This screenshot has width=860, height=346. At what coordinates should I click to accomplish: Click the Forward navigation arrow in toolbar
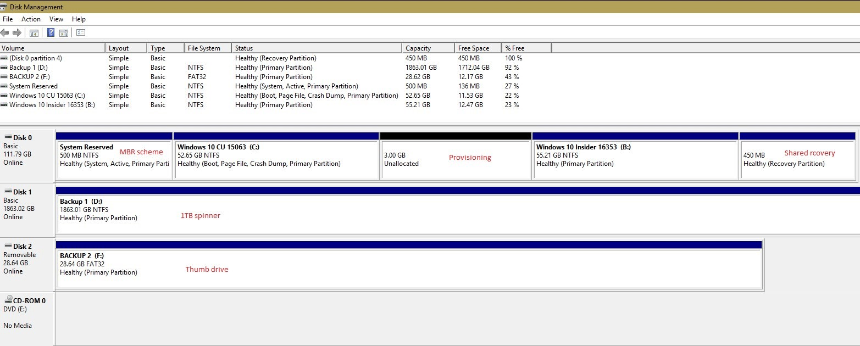click(18, 32)
